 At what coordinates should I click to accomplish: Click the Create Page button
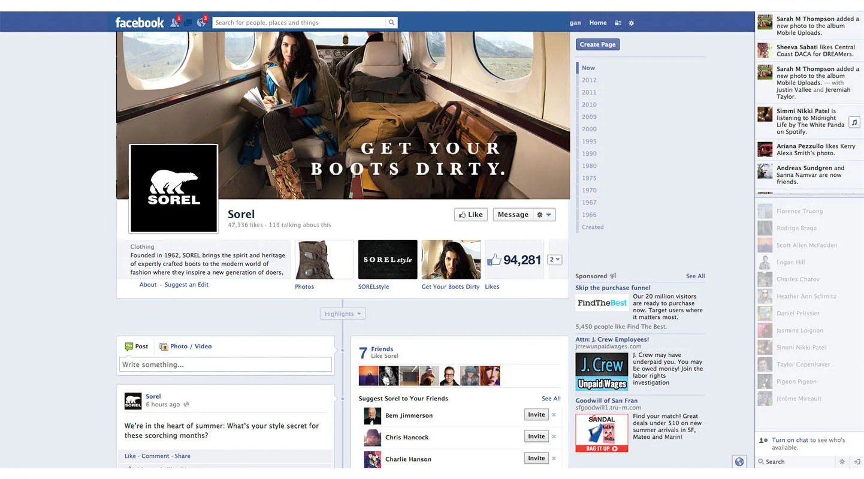pyautogui.click(x=597, y=44)
